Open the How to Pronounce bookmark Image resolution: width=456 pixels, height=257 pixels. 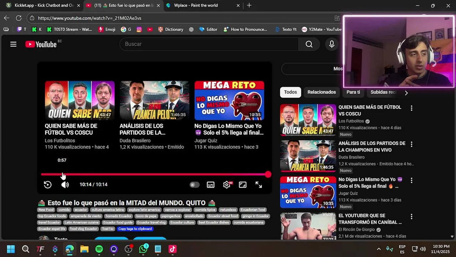[245, 29]
